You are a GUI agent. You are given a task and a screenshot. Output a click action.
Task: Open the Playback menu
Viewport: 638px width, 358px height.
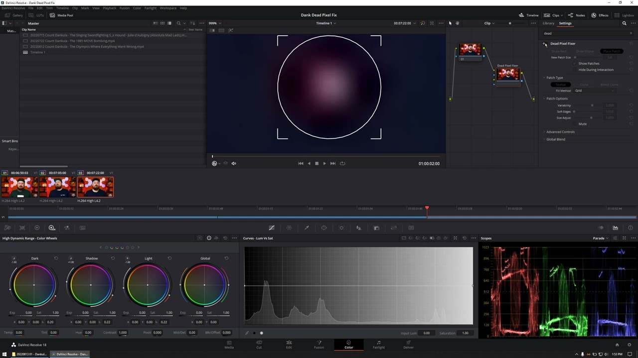click(109, 8)
